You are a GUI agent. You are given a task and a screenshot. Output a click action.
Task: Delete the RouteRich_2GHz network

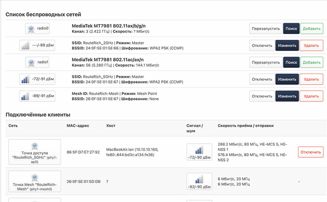311,46
